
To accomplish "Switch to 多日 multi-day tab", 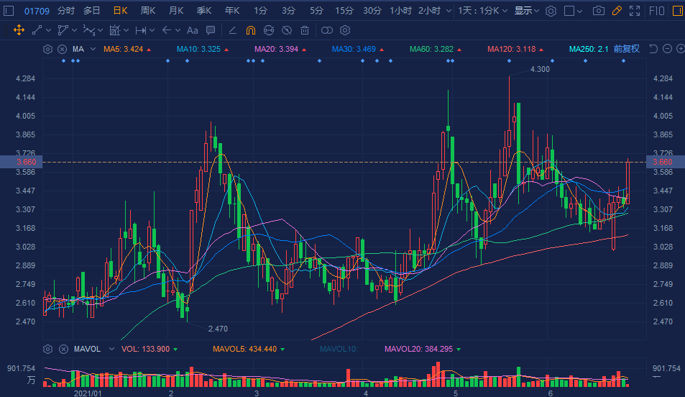I will click(x=92, y=11).
